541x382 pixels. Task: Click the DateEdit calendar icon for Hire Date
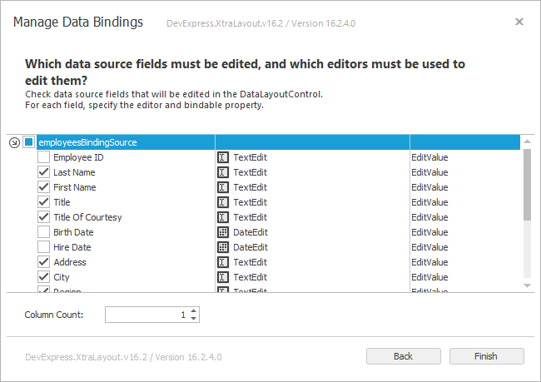click(223, 247)
